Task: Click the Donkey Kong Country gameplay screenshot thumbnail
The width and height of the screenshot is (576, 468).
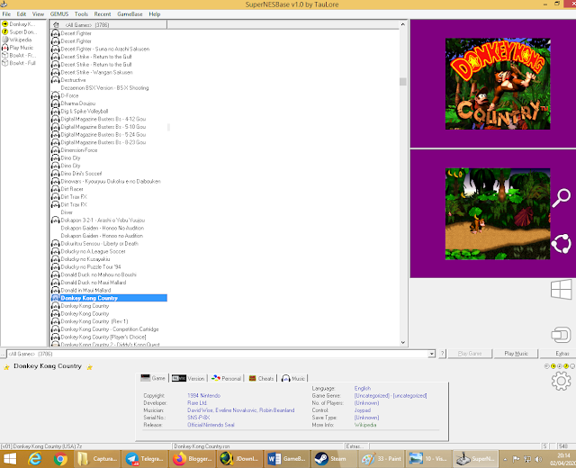Action: pos(498,214)
